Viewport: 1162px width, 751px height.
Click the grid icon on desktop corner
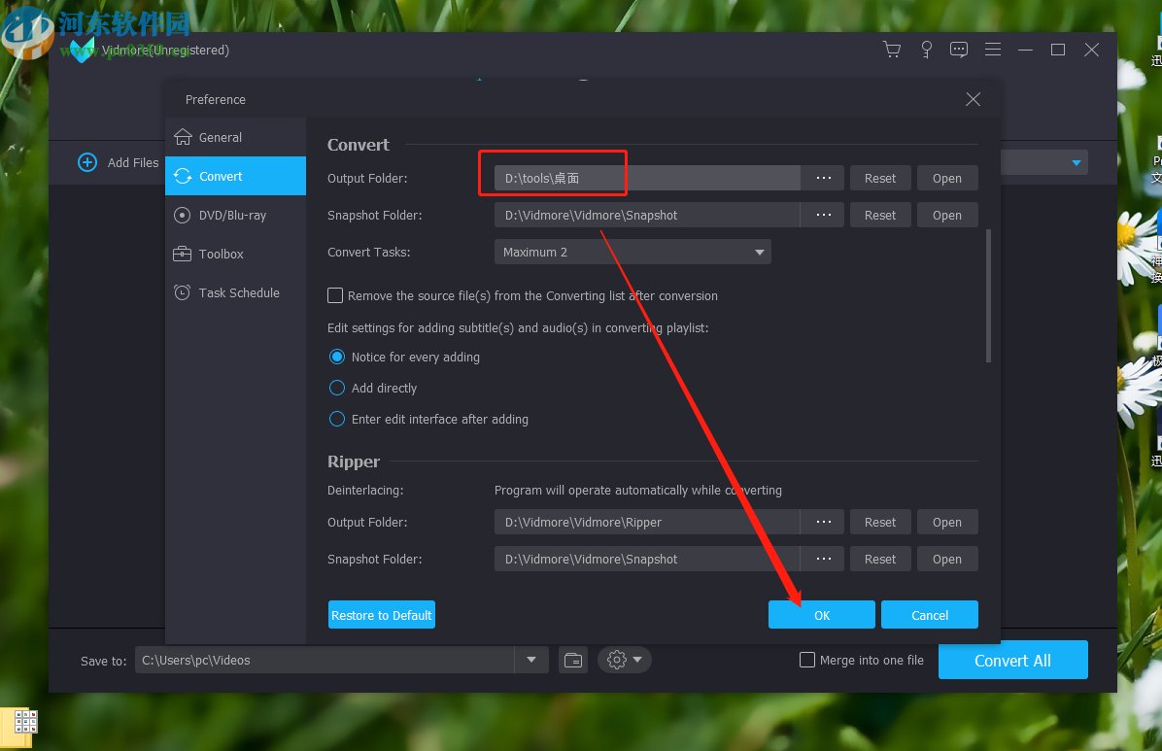(x=24, y=721)
